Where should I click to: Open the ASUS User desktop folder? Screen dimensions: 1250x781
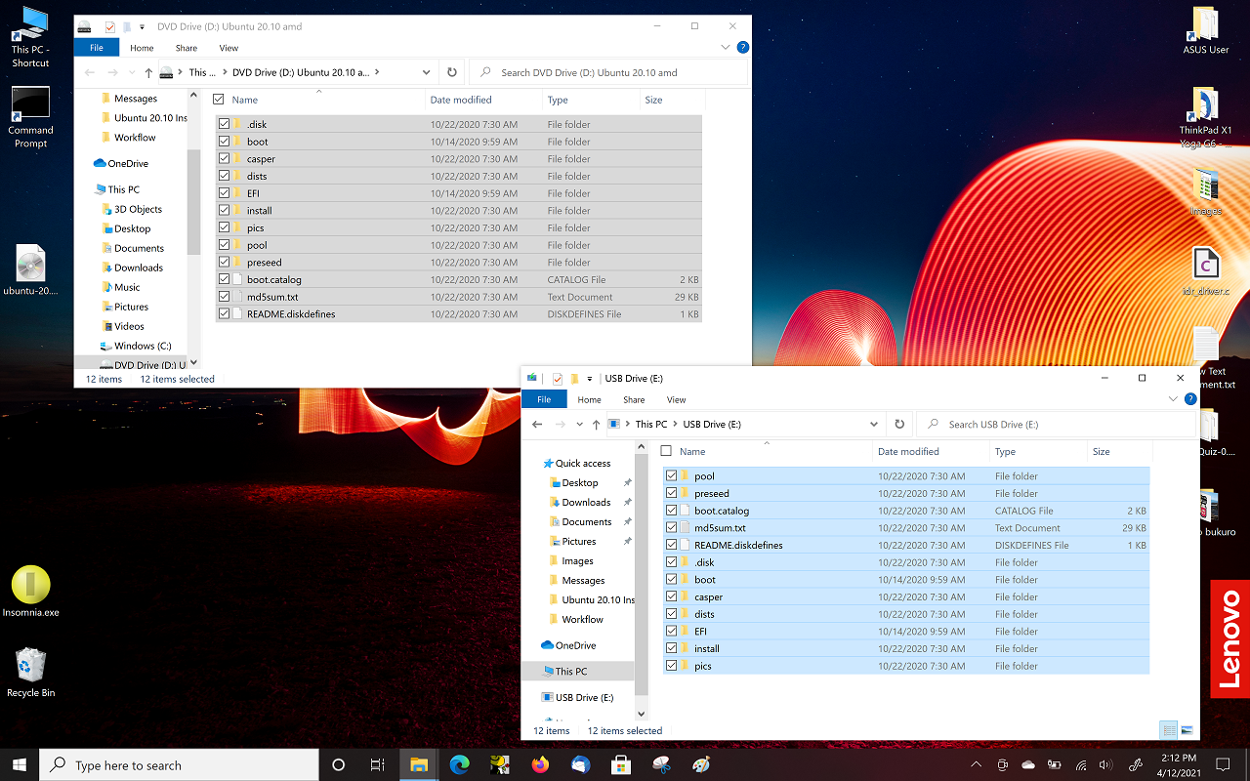click(x=1206, y=31)
